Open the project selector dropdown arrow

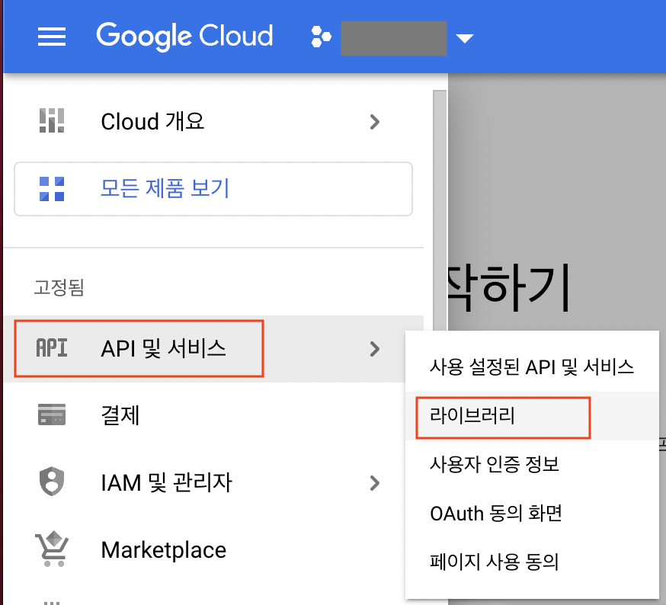464,39
